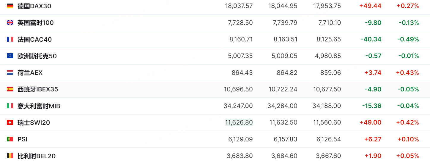This screenshot has width=430, height=163.
Task: Click the Belgian flag icon
Action: [10, 156]
